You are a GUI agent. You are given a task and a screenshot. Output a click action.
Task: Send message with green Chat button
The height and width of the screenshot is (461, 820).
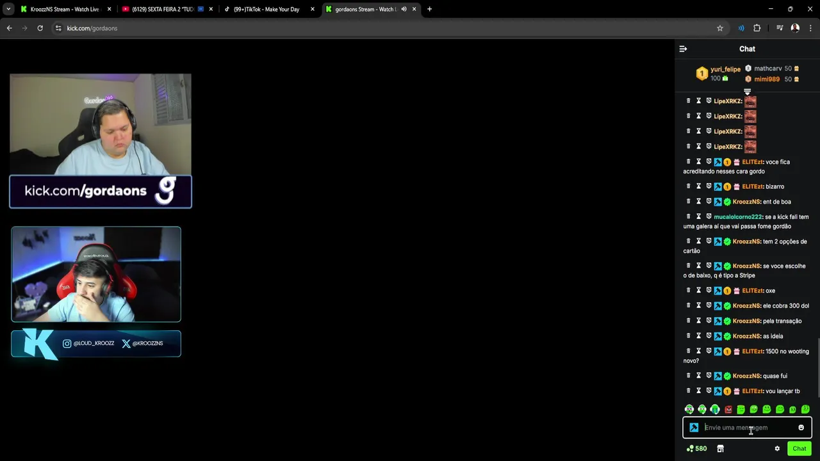coord(799,449)
